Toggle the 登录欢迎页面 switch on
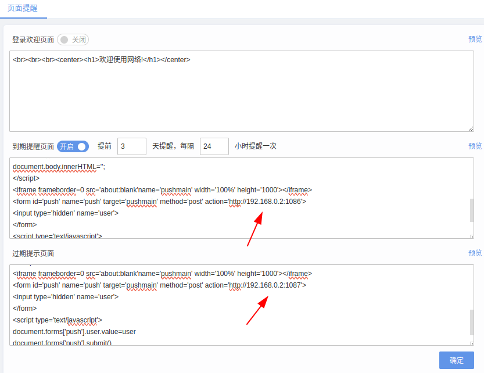This screenshot has height=373, width=484. [x=73, y=40]
